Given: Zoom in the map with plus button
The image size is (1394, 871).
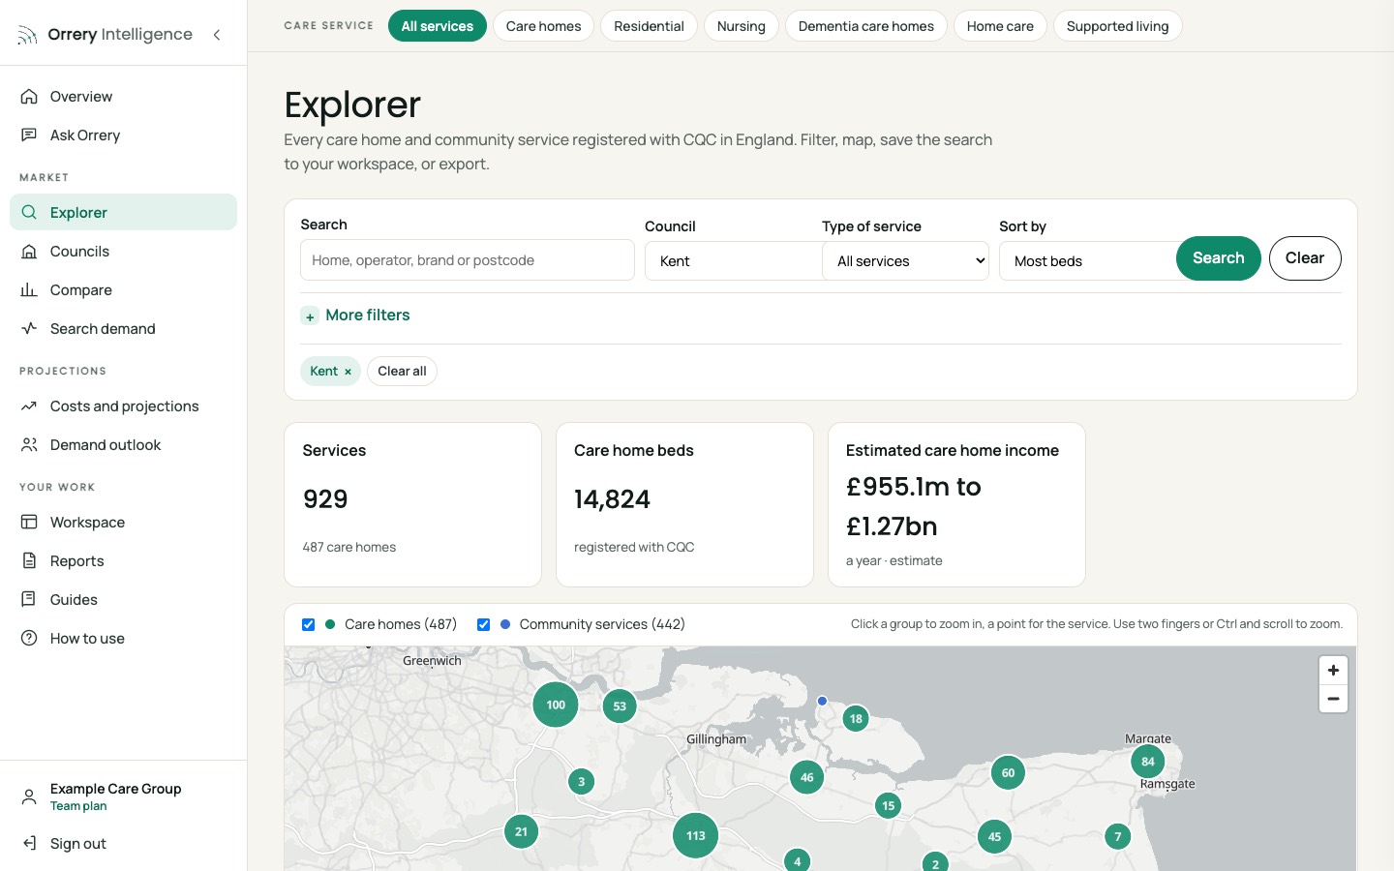Looking at the screenshot, I should point(1333,671).
